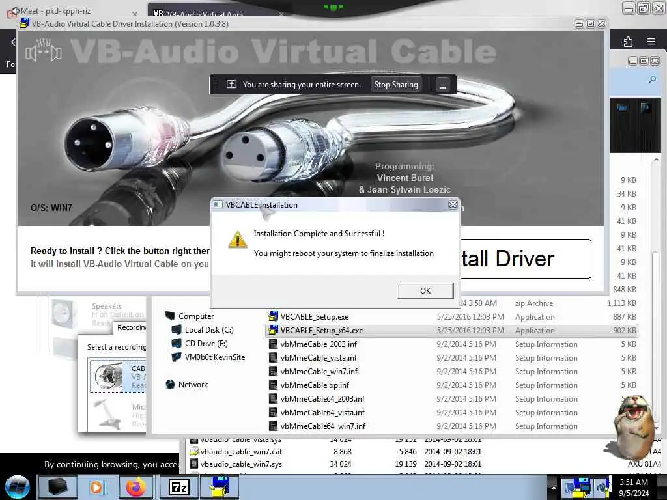
Task: Open VM0b0t KevinSite drive
Action: [208, 357]
